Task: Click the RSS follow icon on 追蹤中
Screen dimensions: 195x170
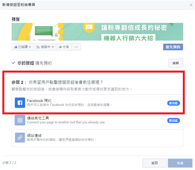Action: coord(38,47)
